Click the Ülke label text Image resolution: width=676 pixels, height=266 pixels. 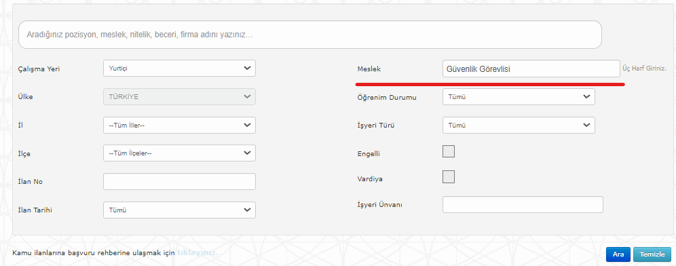[x=25, y=96]
